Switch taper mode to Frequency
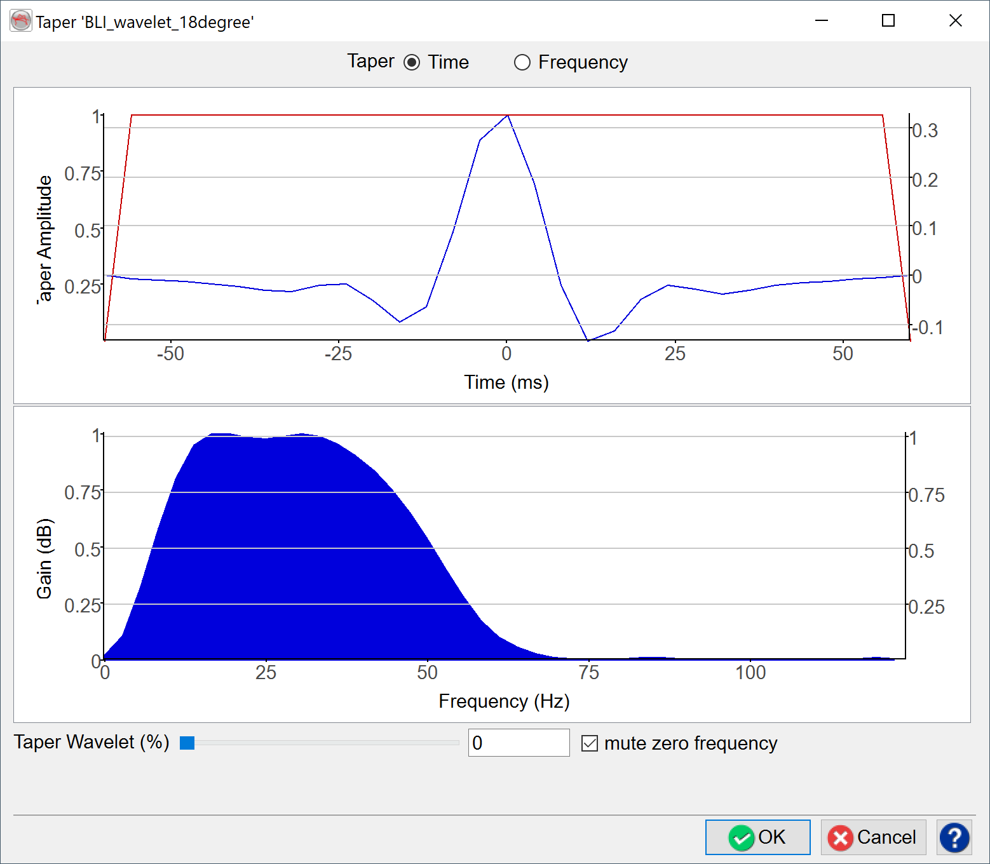Viewport: 990px width, 864px height. coord(522,62)
